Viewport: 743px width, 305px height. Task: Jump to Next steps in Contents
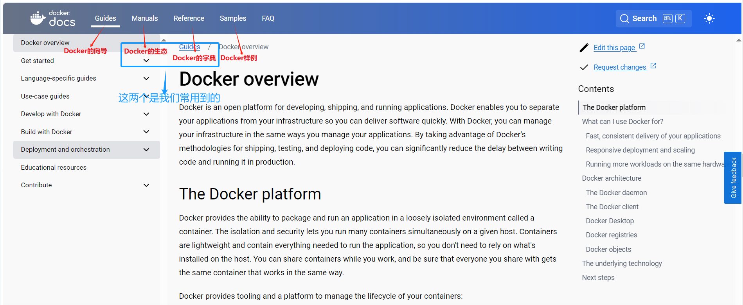(x=598, y=278)
